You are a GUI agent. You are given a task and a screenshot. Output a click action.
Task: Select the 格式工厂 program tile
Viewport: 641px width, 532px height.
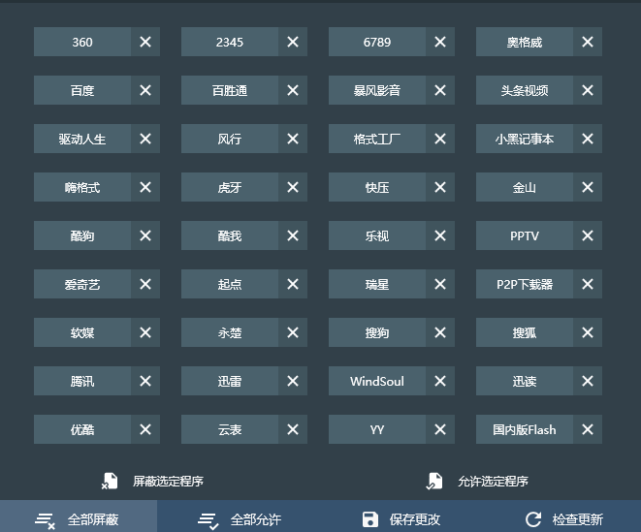tap(377, 139)
